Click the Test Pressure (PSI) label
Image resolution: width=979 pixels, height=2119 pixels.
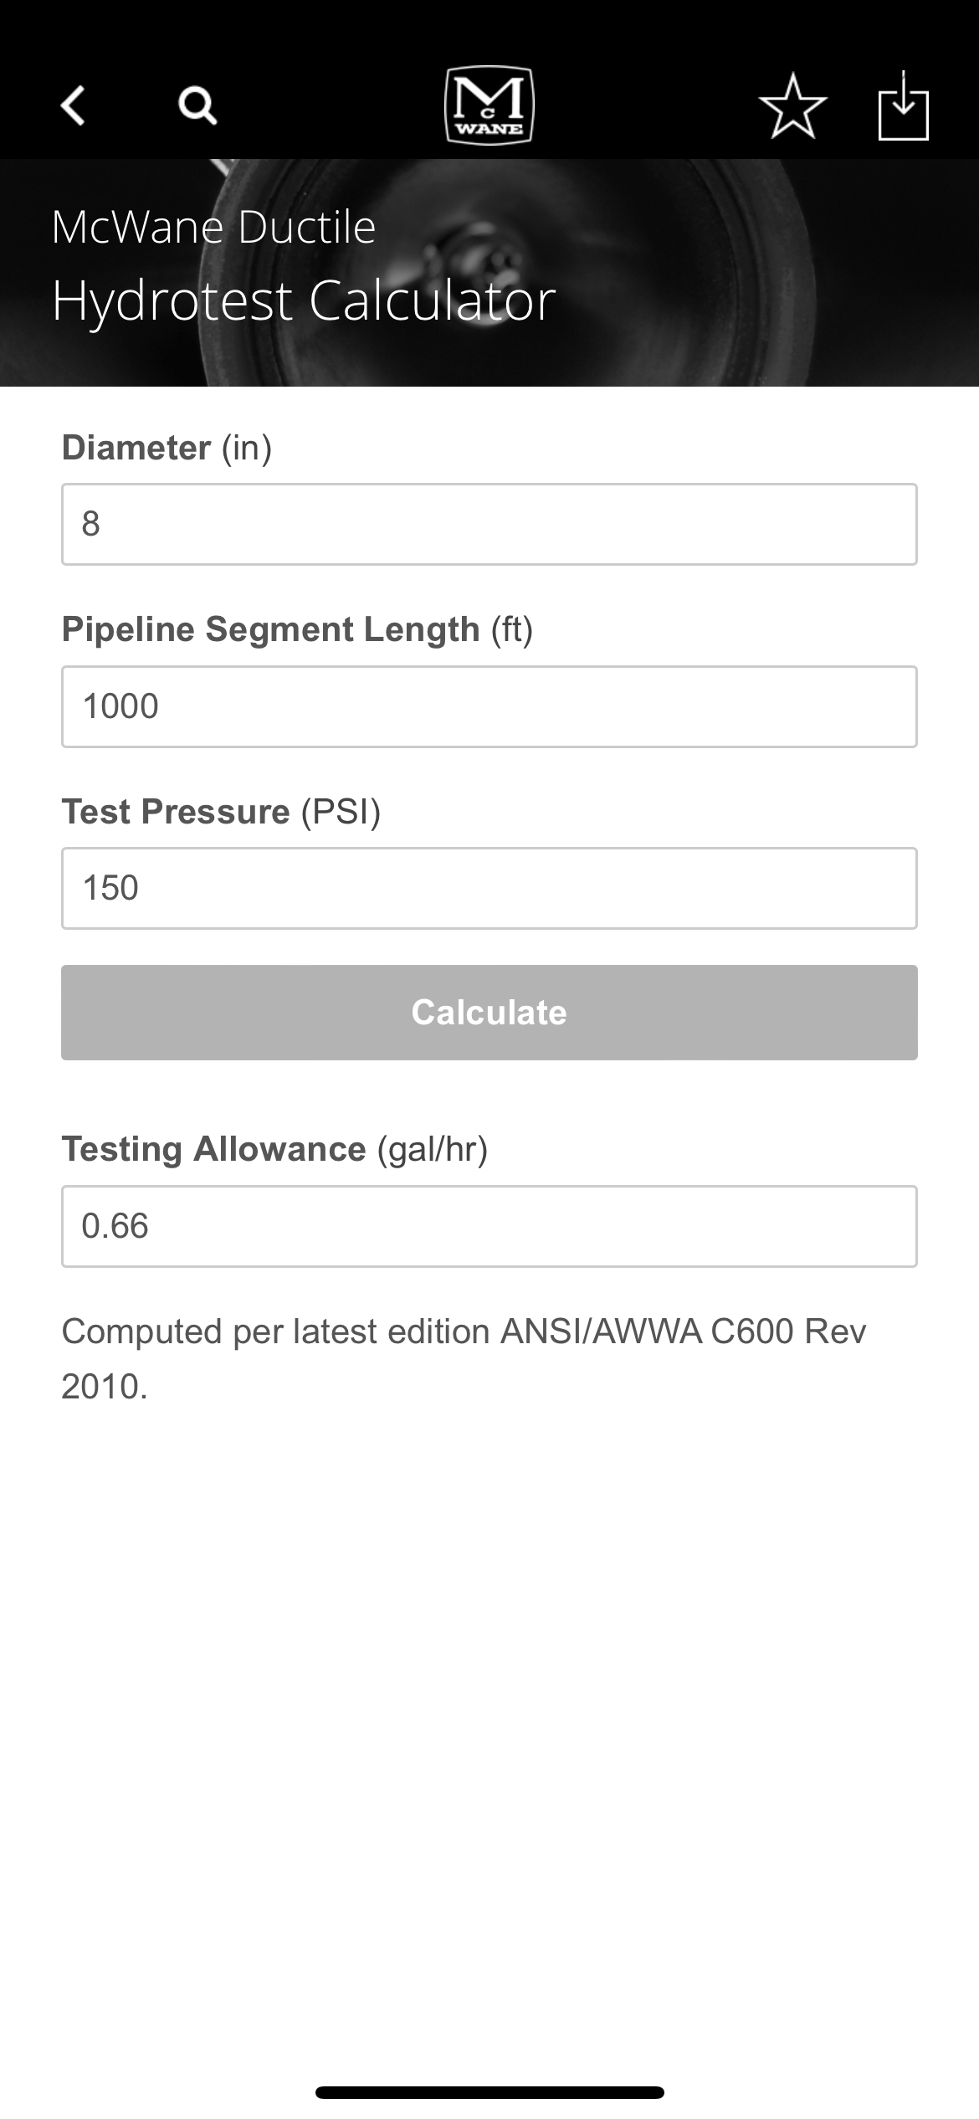coord(221,812)
